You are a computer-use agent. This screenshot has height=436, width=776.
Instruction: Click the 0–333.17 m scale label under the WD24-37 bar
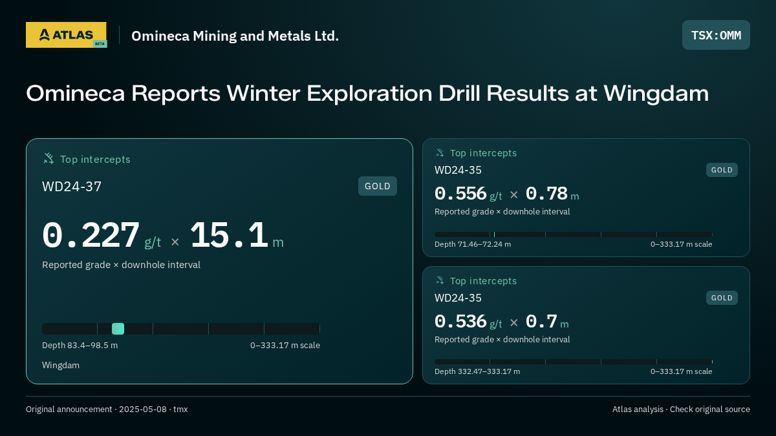[x=285, y=346]
